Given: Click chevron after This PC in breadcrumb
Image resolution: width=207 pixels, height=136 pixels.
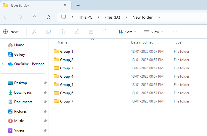Looking at the screenshot, I should [x=98, y=17].
